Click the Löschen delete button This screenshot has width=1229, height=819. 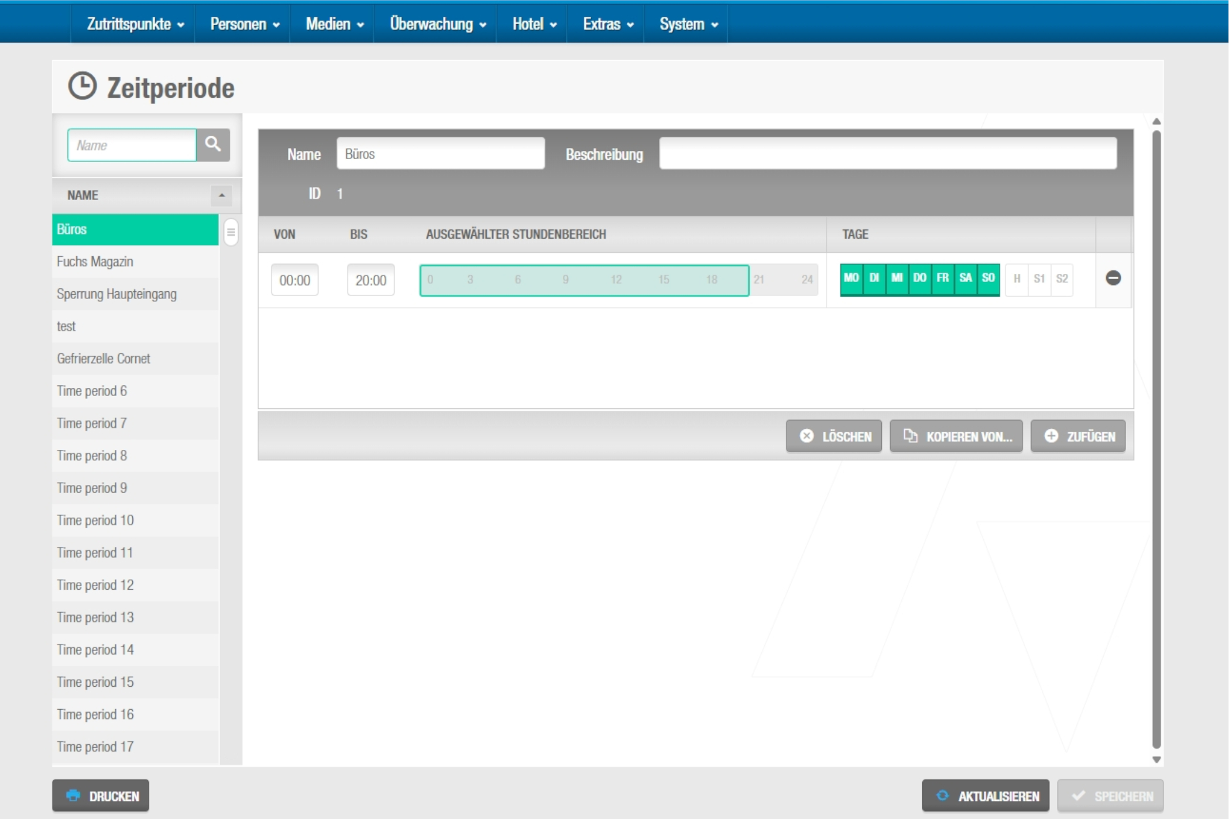[833, 436]
